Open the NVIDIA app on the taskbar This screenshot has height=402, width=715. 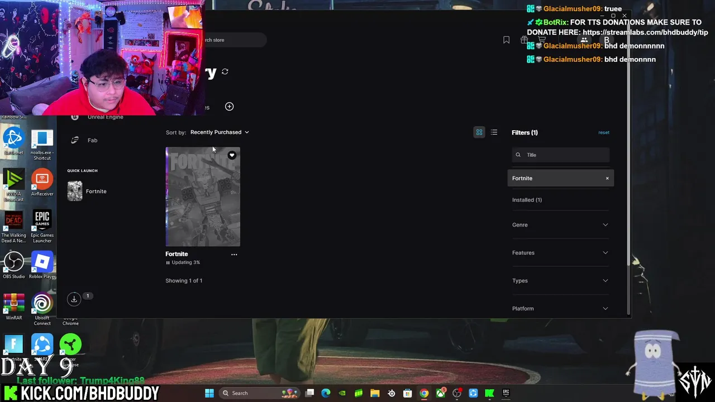[x=342, y=393]
